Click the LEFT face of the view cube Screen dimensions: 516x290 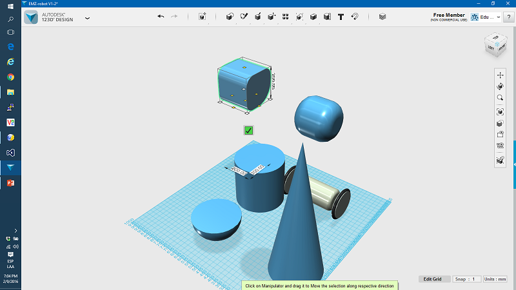(491, 48)
